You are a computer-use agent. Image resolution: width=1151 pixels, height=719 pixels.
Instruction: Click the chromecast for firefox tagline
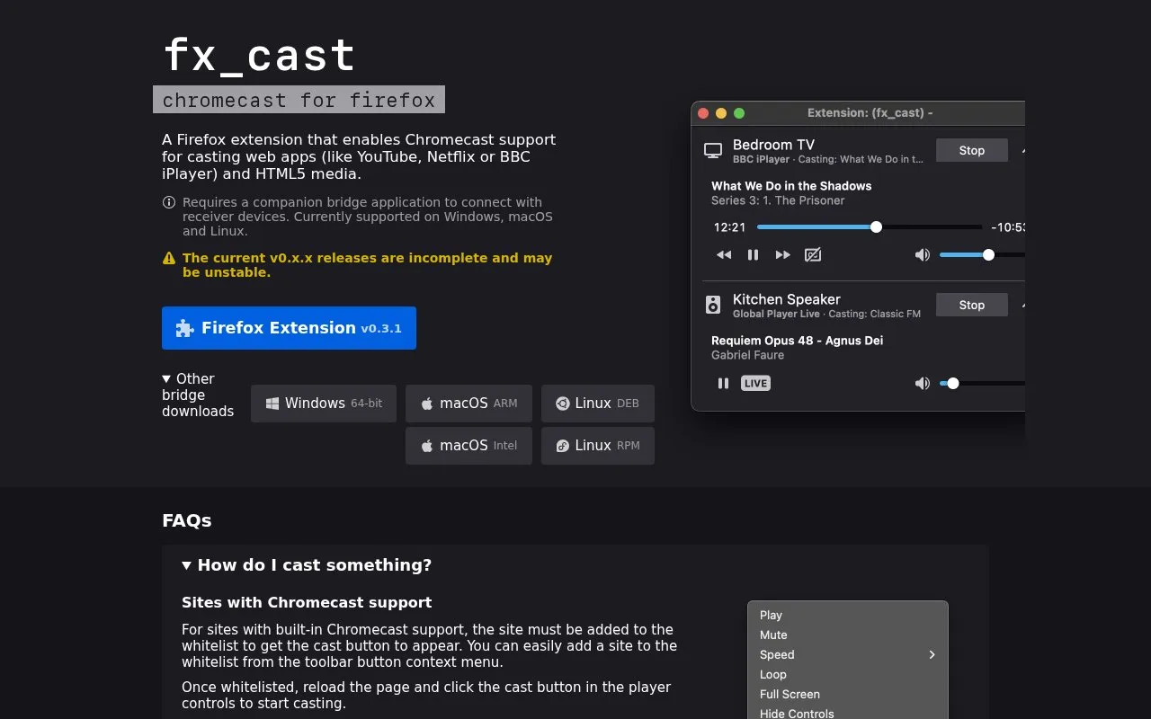(x=299, y=100)
